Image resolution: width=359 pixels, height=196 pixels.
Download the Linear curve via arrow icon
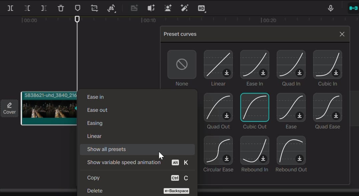(x=227, y=73)
